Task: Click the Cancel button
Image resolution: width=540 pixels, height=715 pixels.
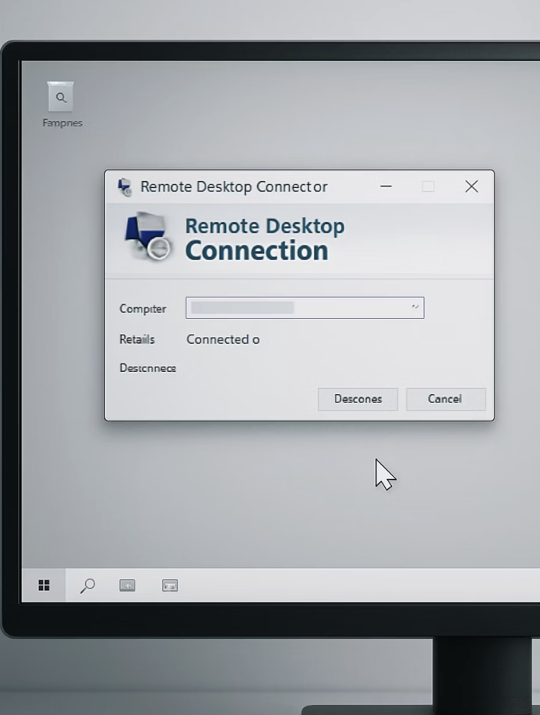Action: [446, 399]
